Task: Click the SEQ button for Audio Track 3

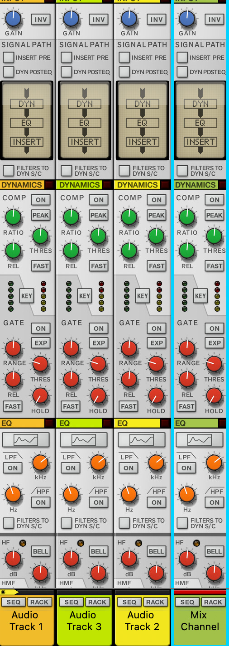Action: click(72, 602)
